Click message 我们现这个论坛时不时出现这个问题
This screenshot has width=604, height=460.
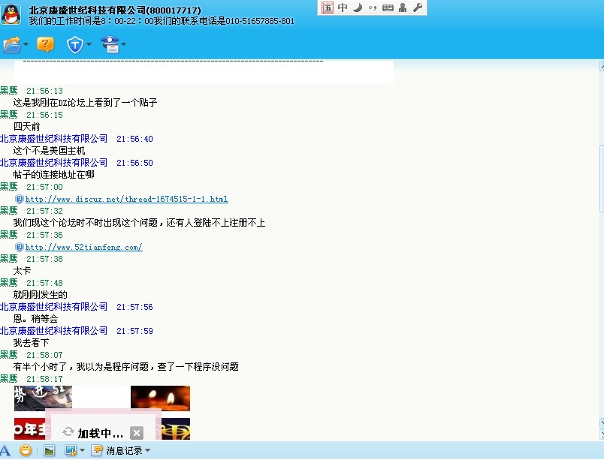(x=140, y=223)
